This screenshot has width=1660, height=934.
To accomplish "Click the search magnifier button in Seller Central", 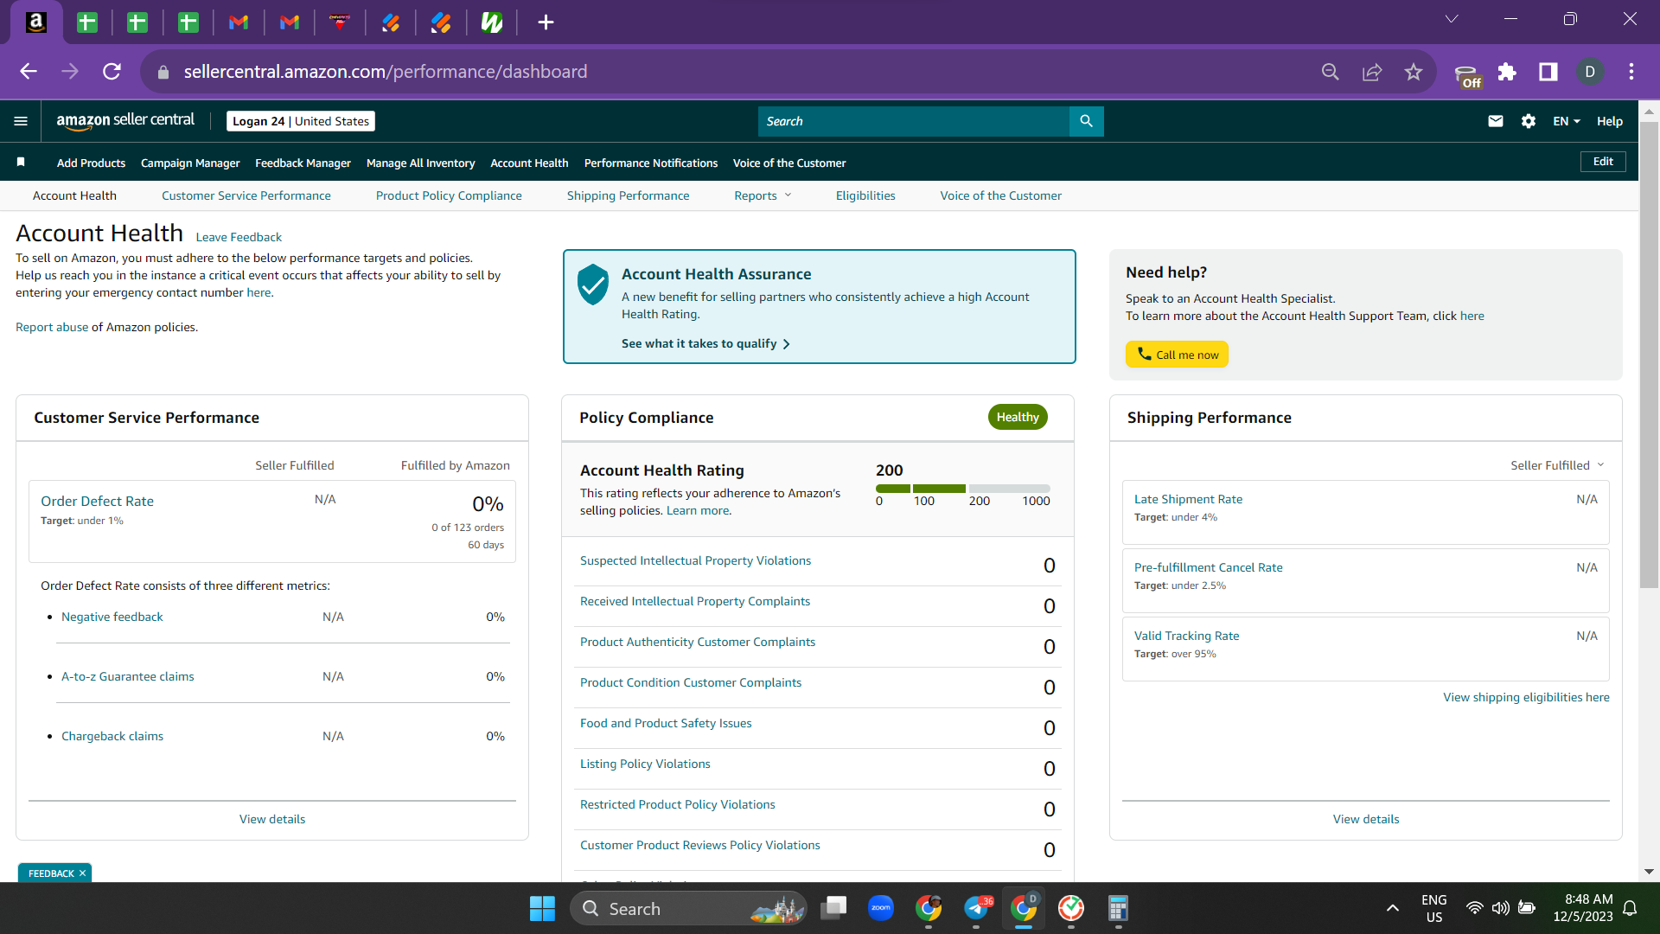I will (1086, 121).
